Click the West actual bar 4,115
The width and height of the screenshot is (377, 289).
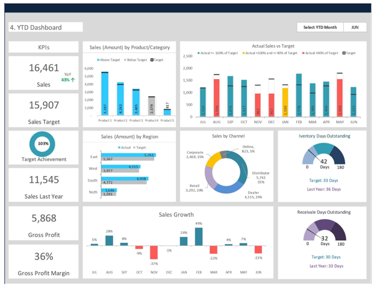(120, 166)
